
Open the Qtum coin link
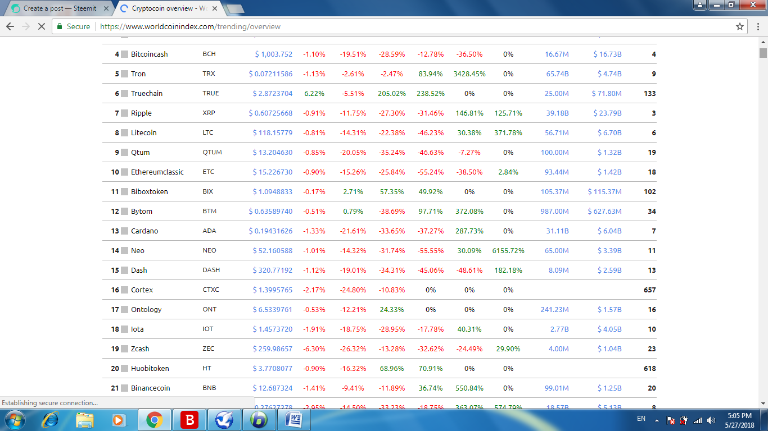(141, 153)
